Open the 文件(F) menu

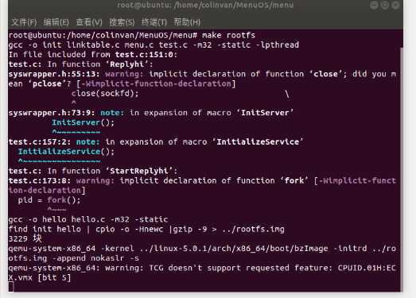[24, 22]
